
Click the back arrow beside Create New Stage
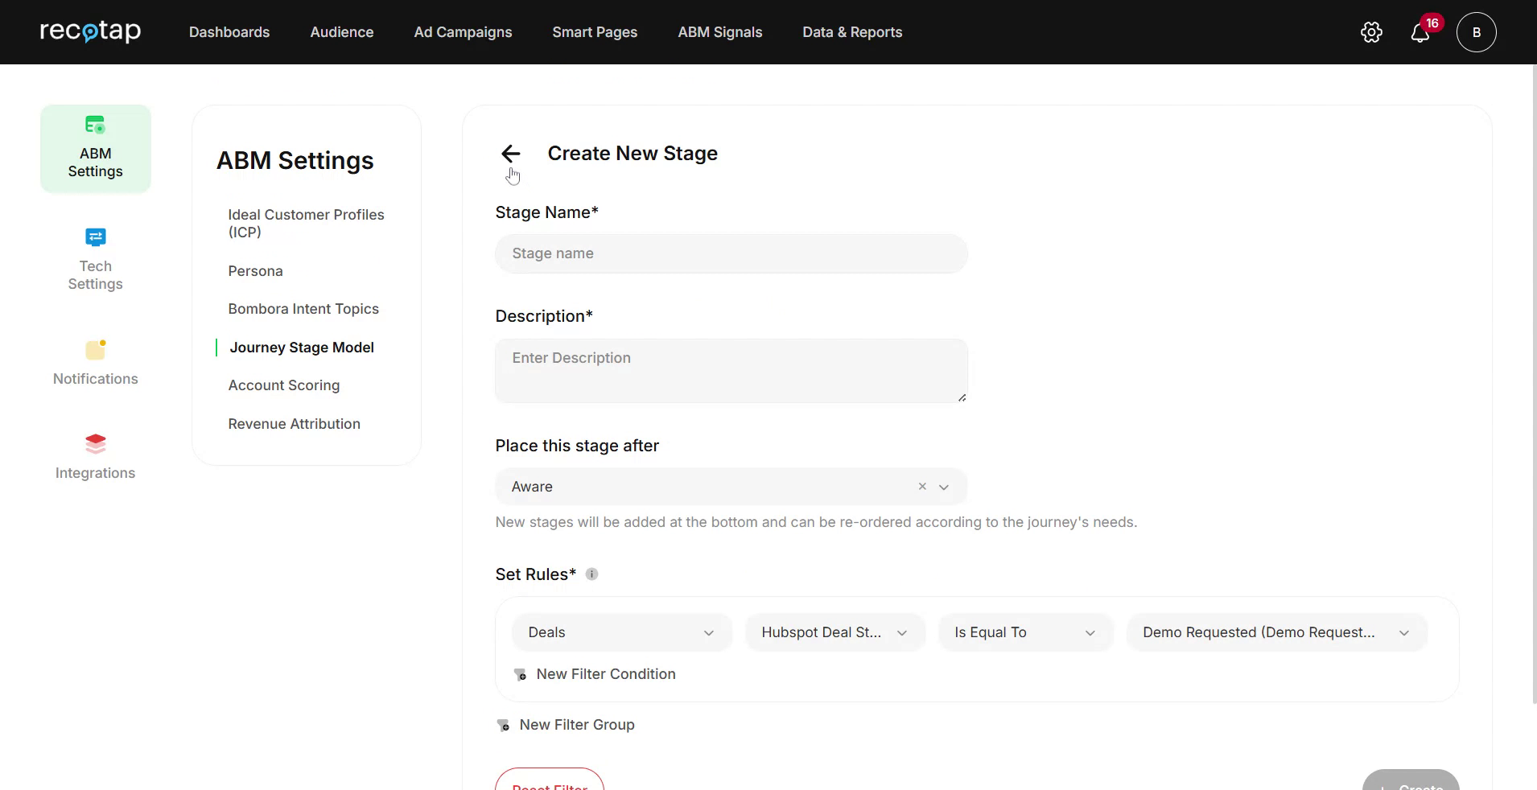point(512,154)
